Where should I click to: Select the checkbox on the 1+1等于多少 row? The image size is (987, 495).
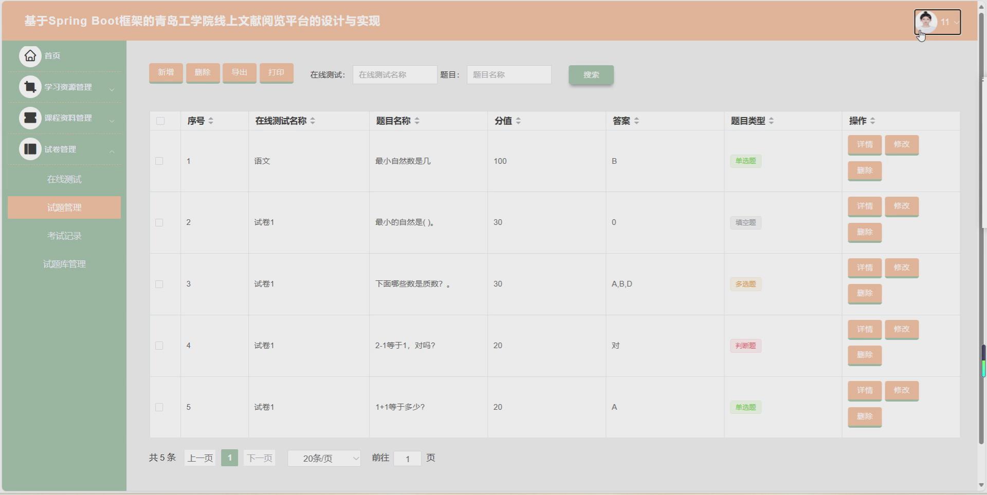(x=159, y=407)
